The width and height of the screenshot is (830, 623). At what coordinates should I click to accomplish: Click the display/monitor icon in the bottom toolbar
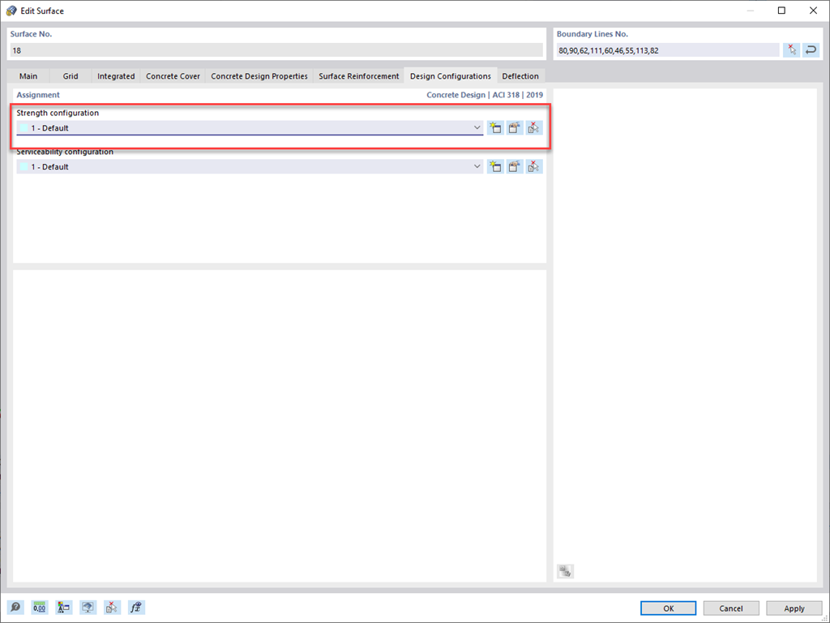click(x=88, y=607)
